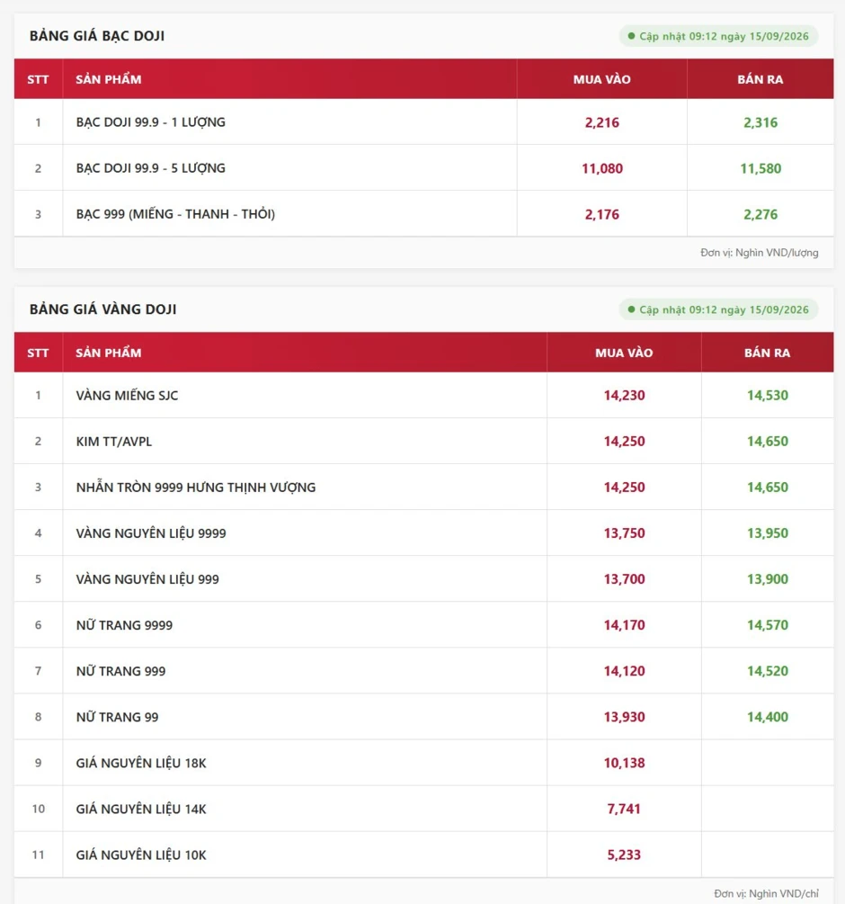Click the SẢN PHẨM header in gold table
Viewport: 845px width, 904px height.
(108, 353)
